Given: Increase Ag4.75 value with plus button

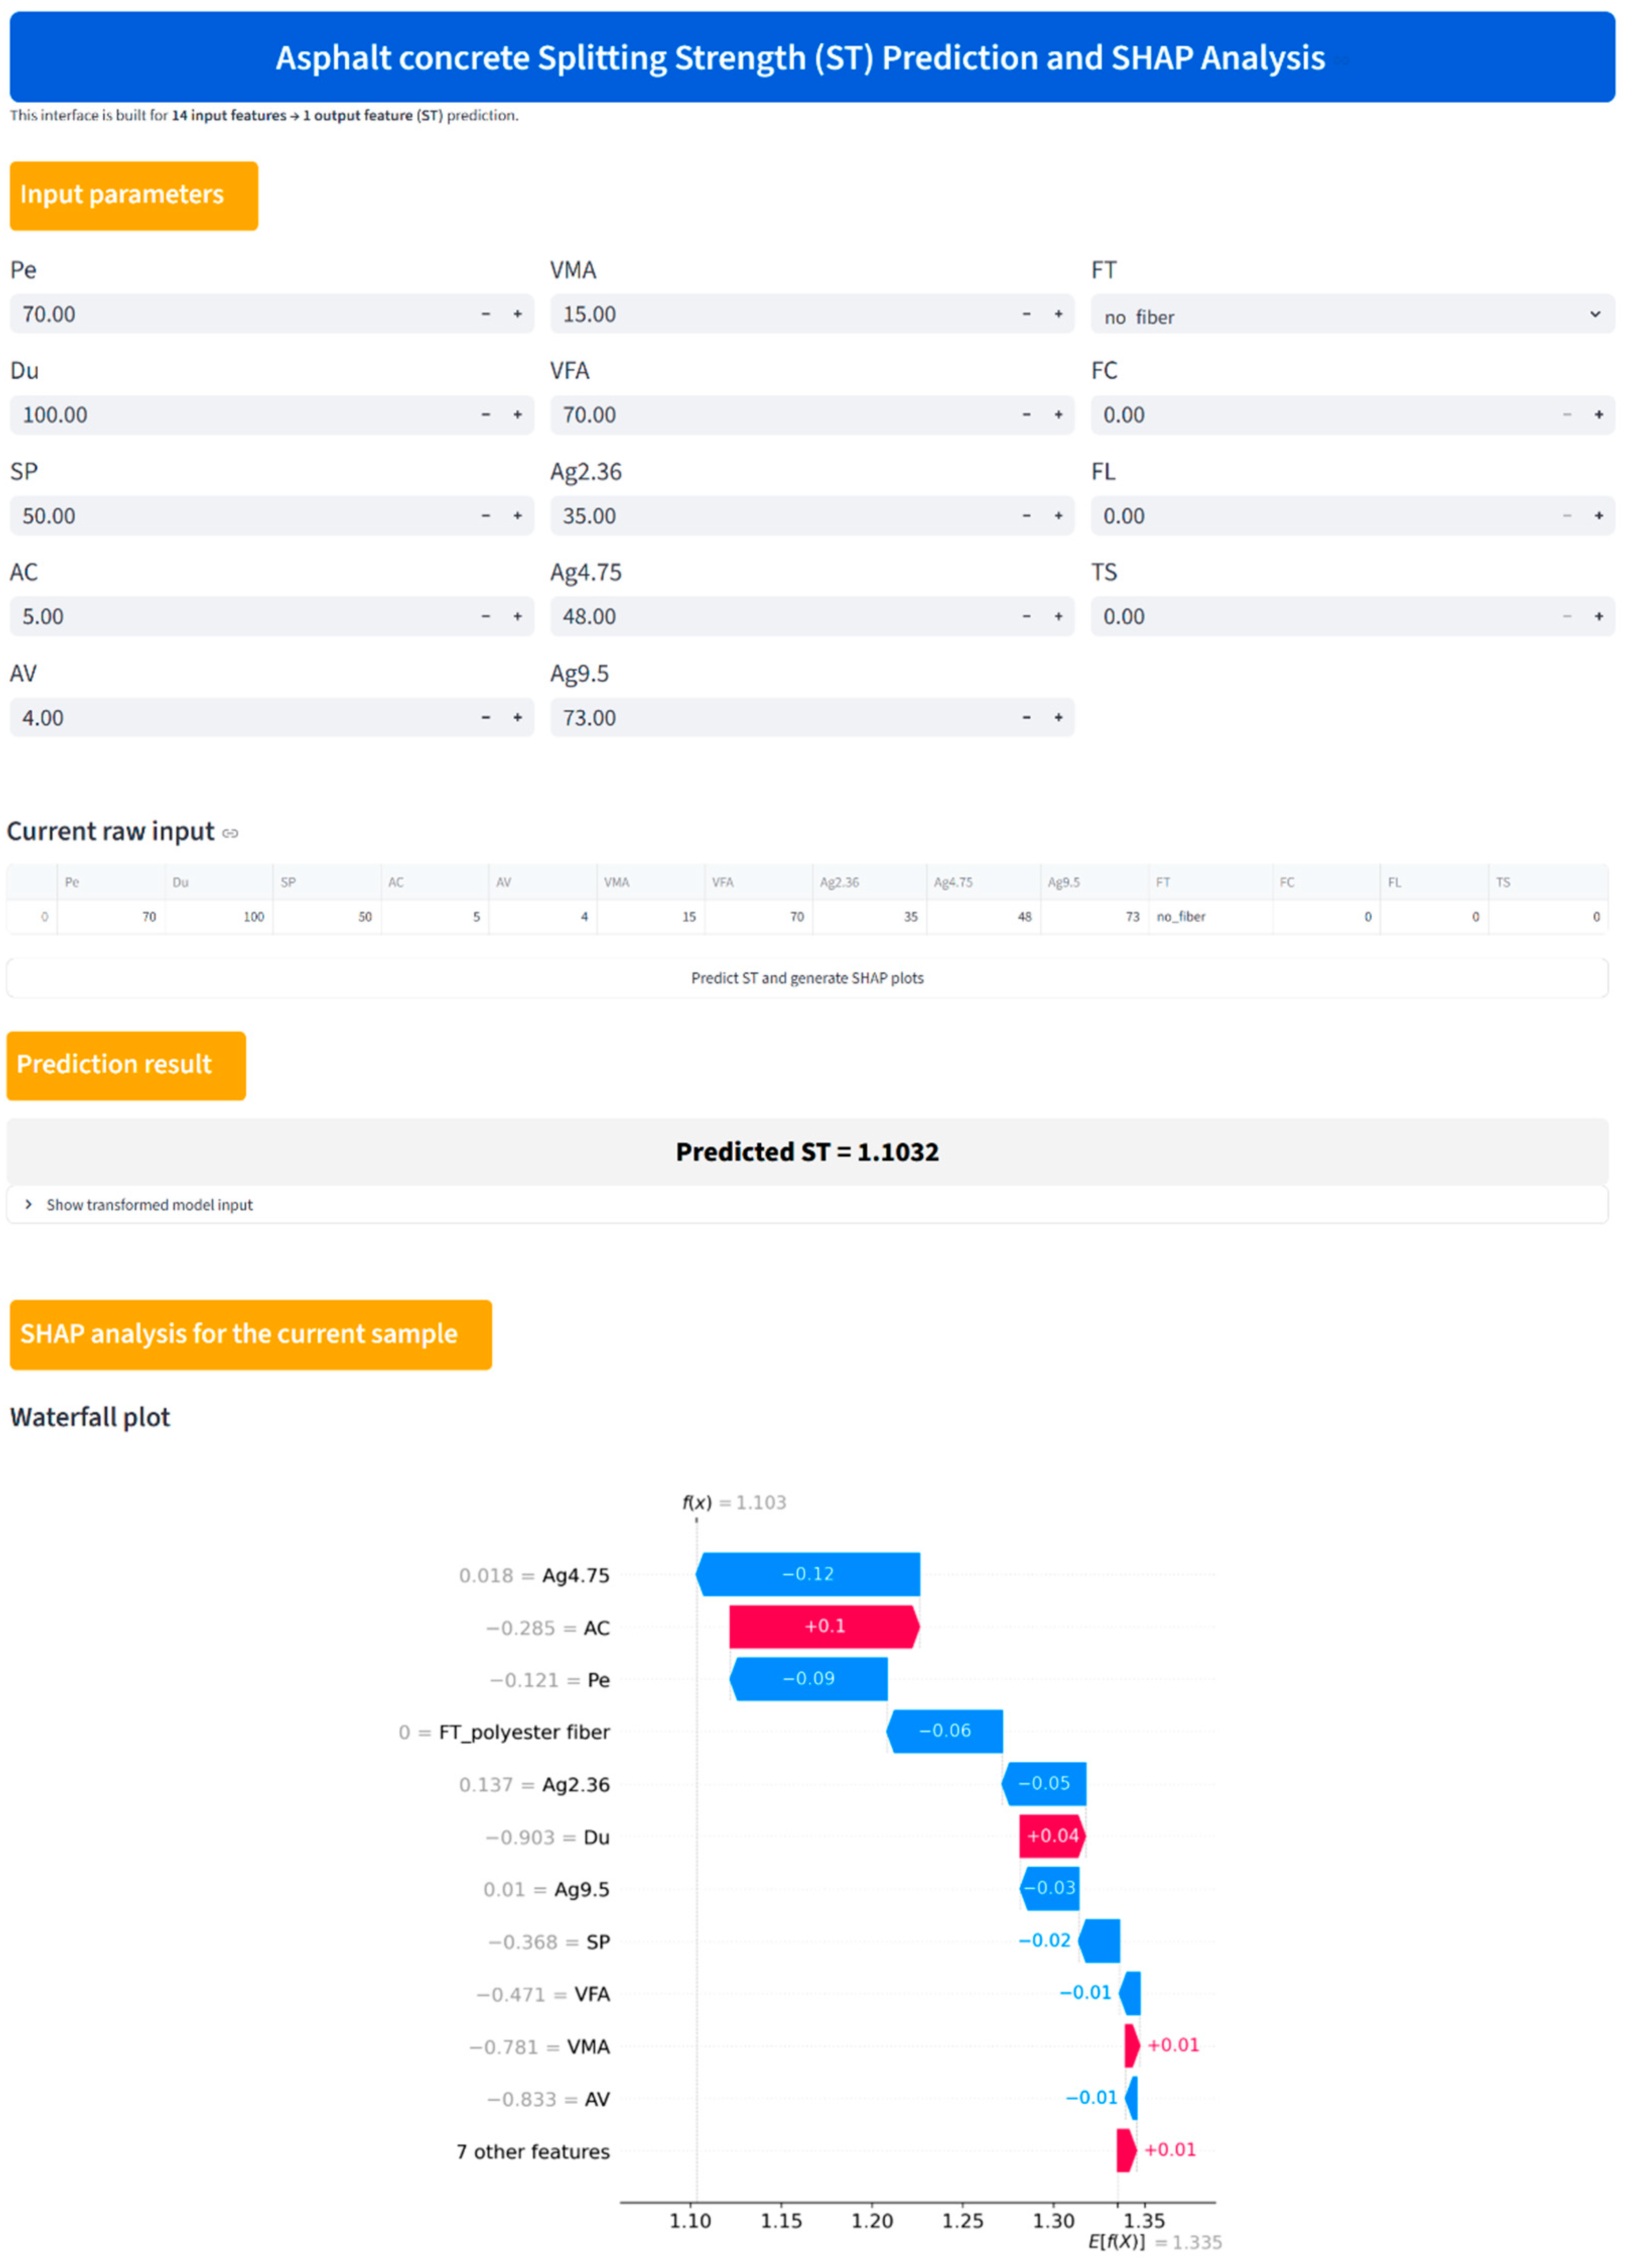Looking at the screenshot, I should 1058,617.
